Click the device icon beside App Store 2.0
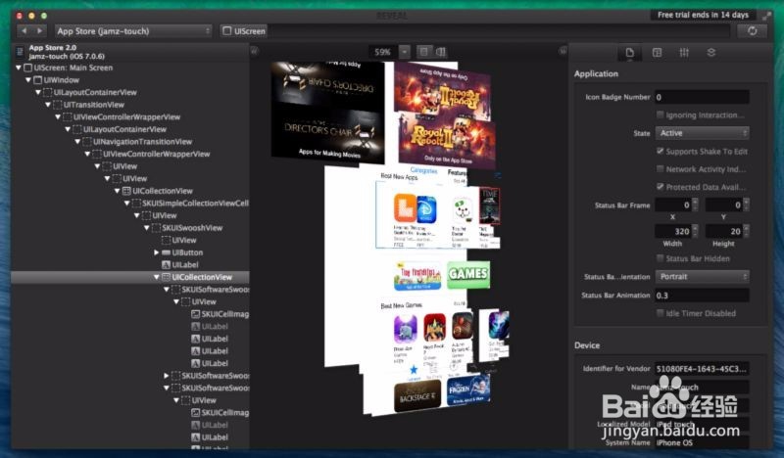This screenshot has height=458, width=784. click(20, 52)
